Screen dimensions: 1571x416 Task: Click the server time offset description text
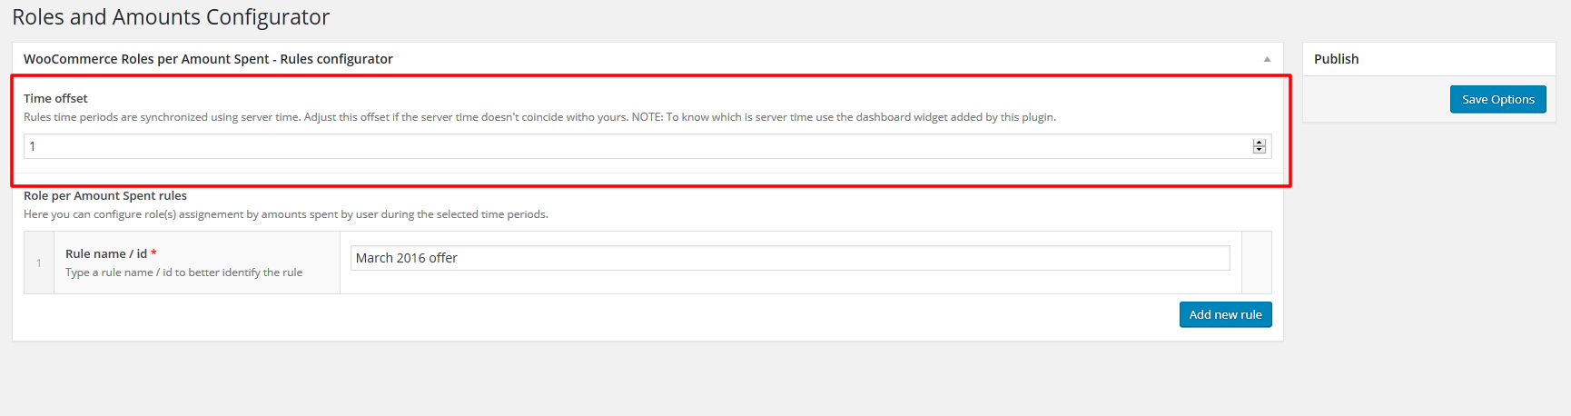pos(539,117)
